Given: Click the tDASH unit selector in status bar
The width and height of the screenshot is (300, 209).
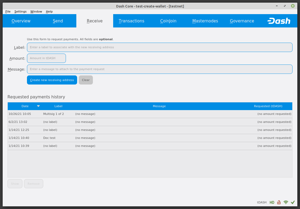Looking at the screenshot, I should coord(262,202).
